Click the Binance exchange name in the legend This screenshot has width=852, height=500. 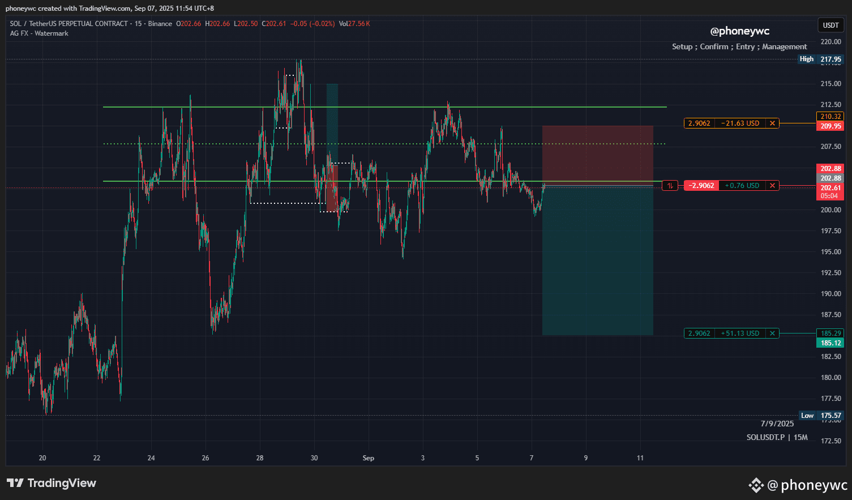click(160, 24)
